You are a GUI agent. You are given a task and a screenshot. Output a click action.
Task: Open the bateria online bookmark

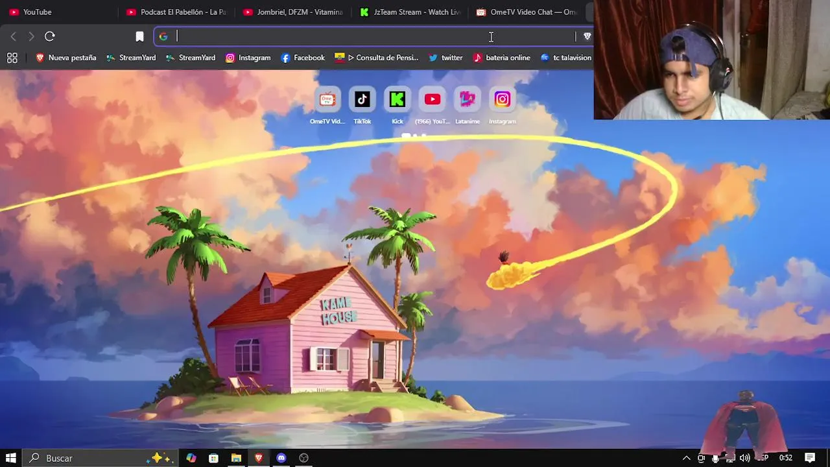(x=502, y=58)
